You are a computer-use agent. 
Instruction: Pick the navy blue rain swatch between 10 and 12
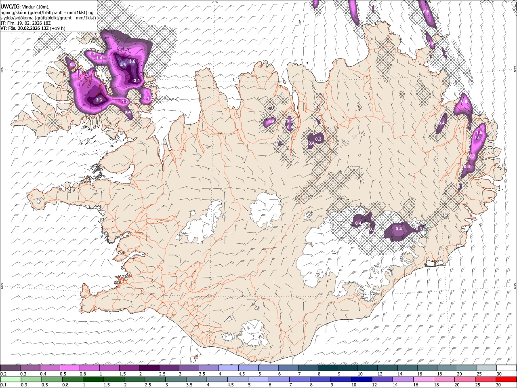[361, 379]
